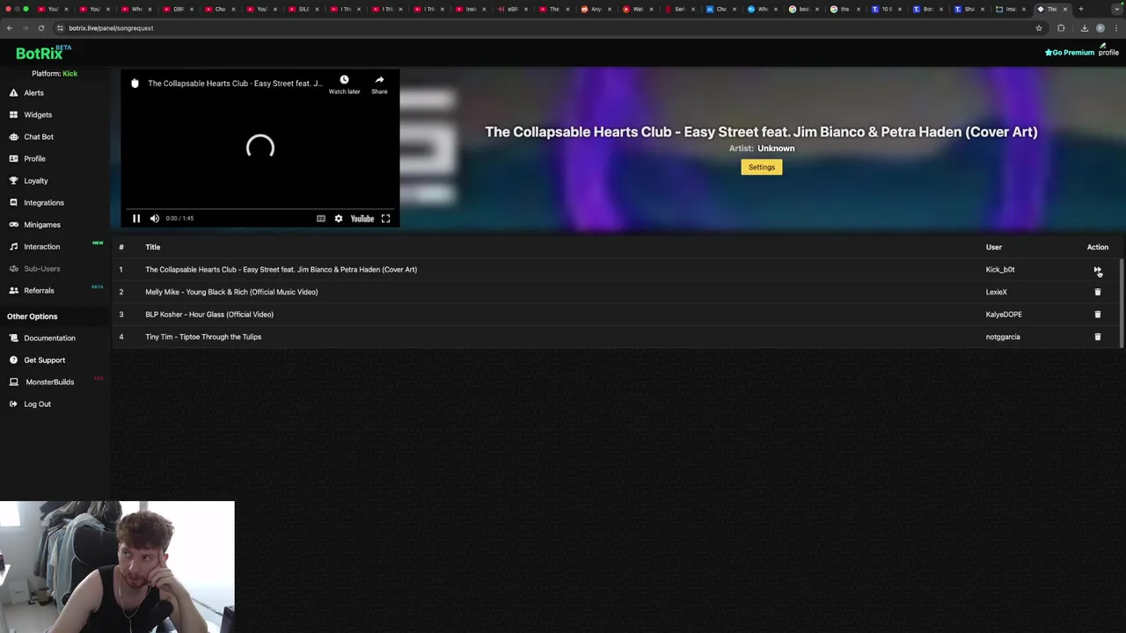Toggle subtitles in the YouTube player
Viewport: 1126px width, 633px height.
click(321, 218)
